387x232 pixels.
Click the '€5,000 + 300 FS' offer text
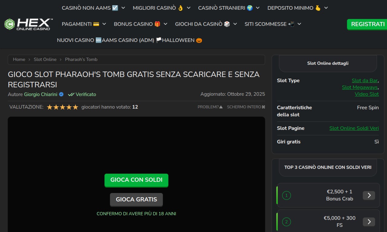[x=340, y=222]
